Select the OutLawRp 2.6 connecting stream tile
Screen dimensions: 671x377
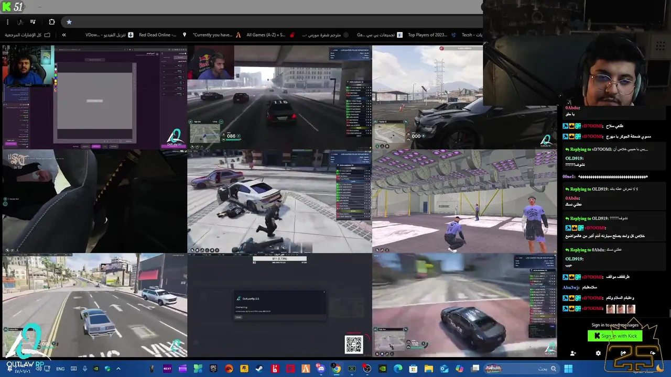point(279,305)
